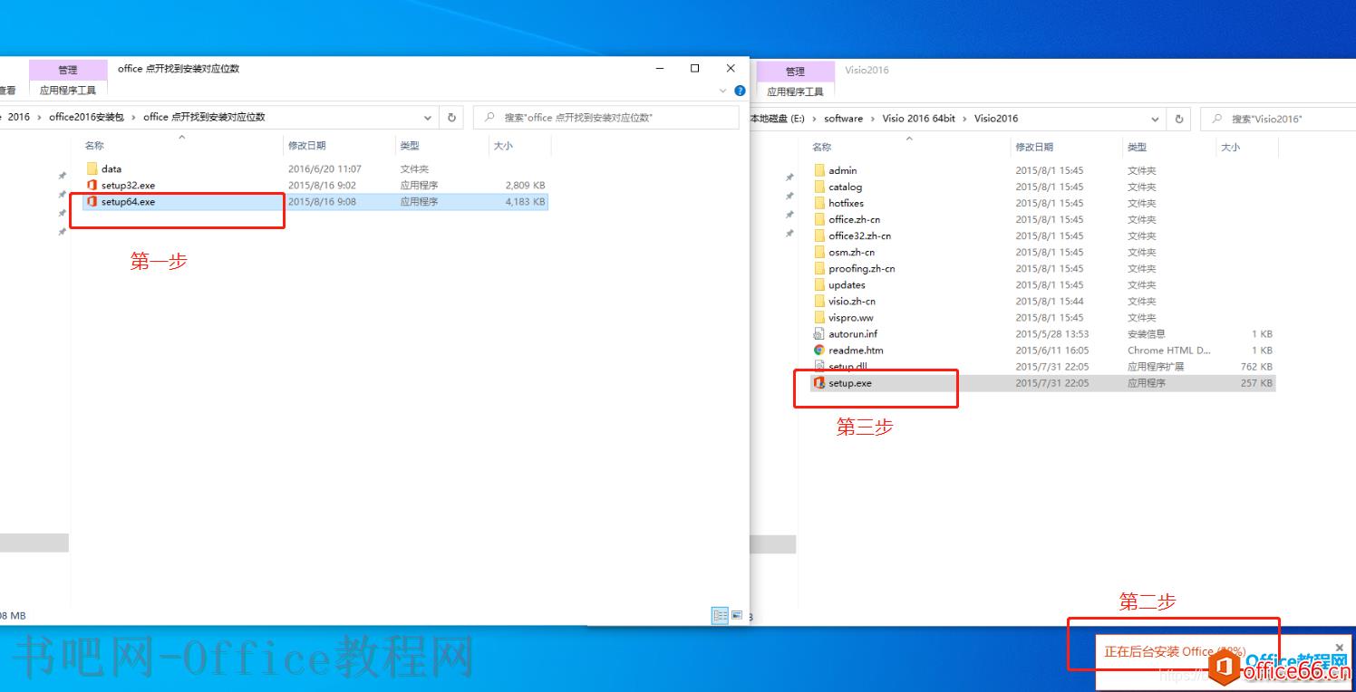Select the setup32.exe file name
1356x692 pixels.
pyautogui.click(x=128, y=185)
